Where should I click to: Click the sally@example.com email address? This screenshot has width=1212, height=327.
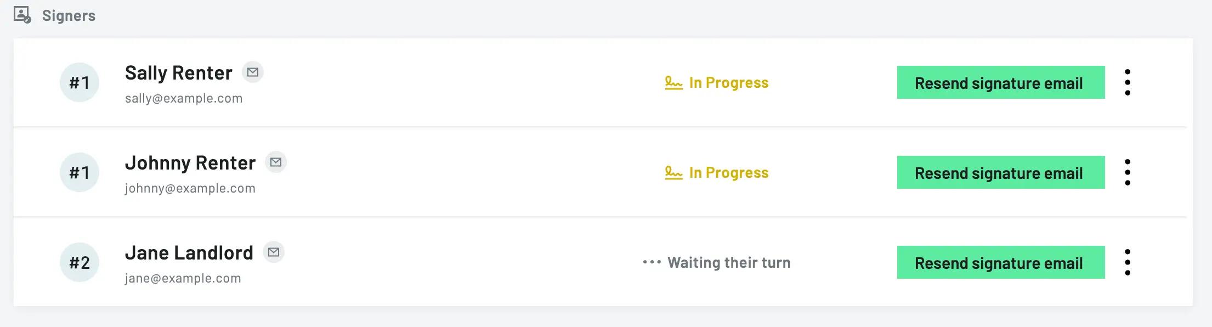[184, 99]
